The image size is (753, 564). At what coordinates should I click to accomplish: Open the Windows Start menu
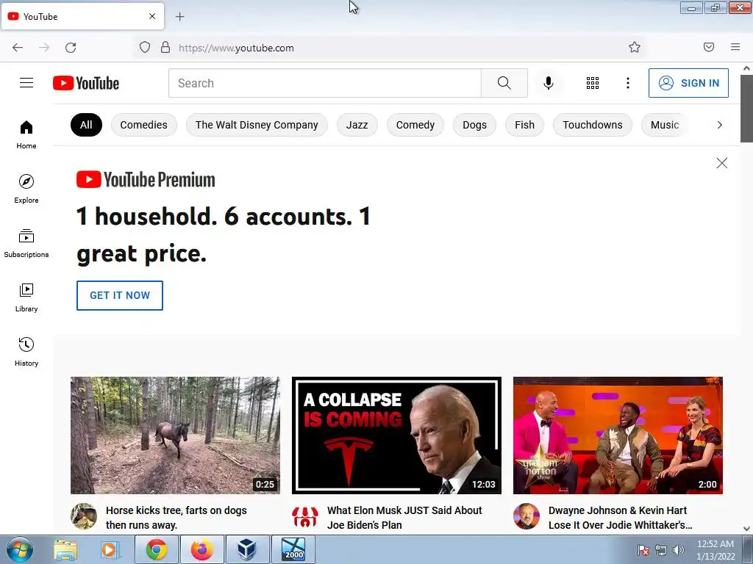point(20,549)
